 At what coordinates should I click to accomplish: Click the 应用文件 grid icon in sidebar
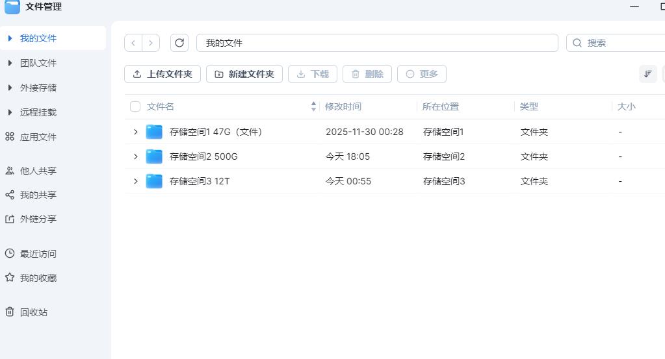[x=10, y=136]
